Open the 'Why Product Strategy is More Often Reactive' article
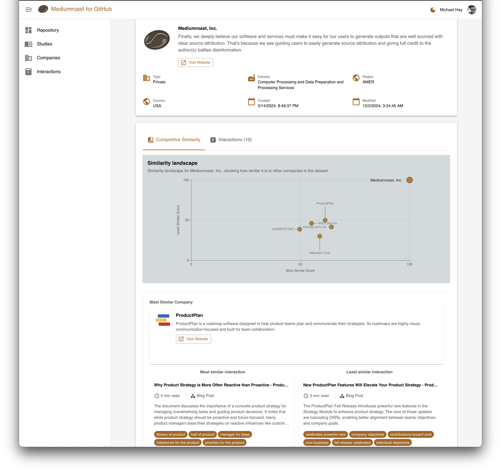Screen dimensions: 501x472 coord(221,385)
